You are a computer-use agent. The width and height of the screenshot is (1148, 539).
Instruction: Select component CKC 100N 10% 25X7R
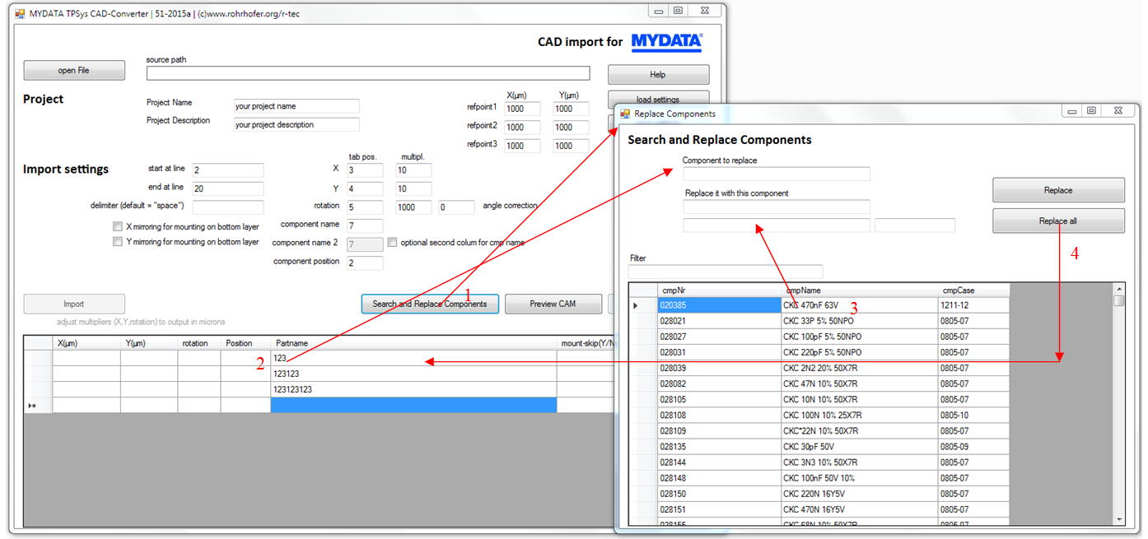(860, 415)
